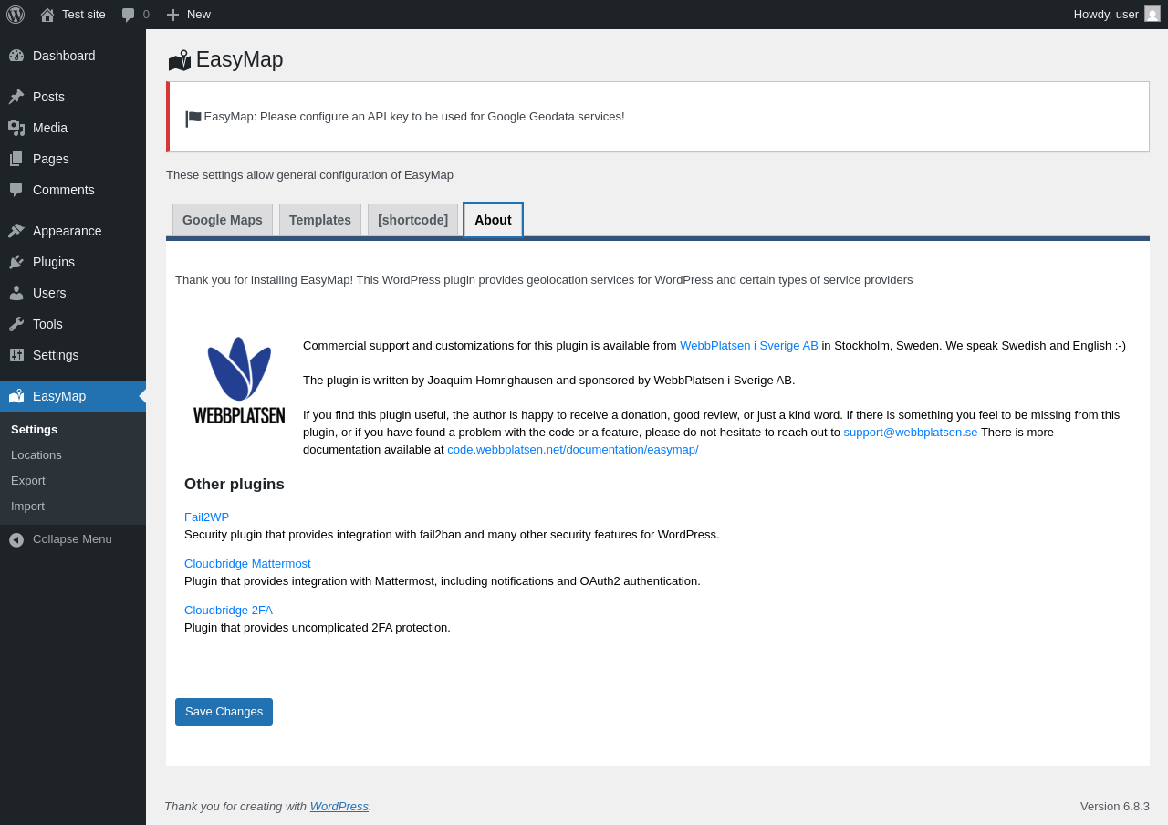1168x825 pixels.
Task: Open Locations submenu under EasyMap
Action: [36, 454]
